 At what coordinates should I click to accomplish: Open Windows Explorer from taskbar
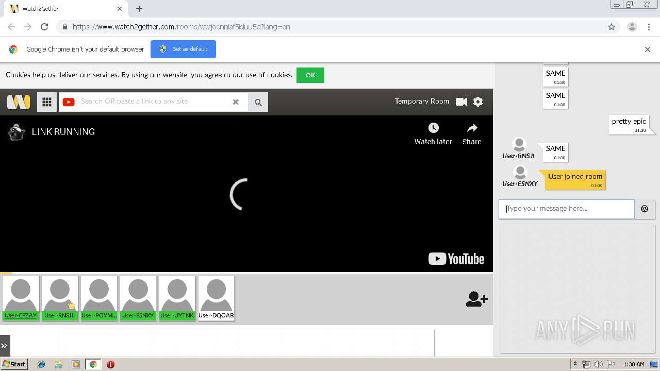point(58,364)
